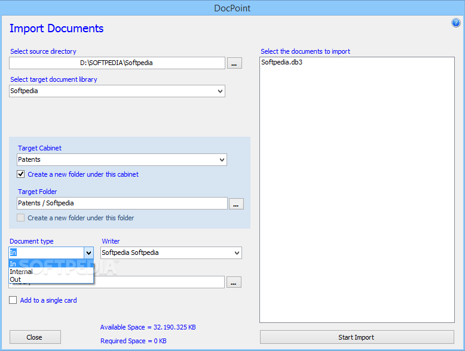This screenshot has width=465, height=351.
Task: Collapse the Document type dropdown arrow
Action: (88, 253)
